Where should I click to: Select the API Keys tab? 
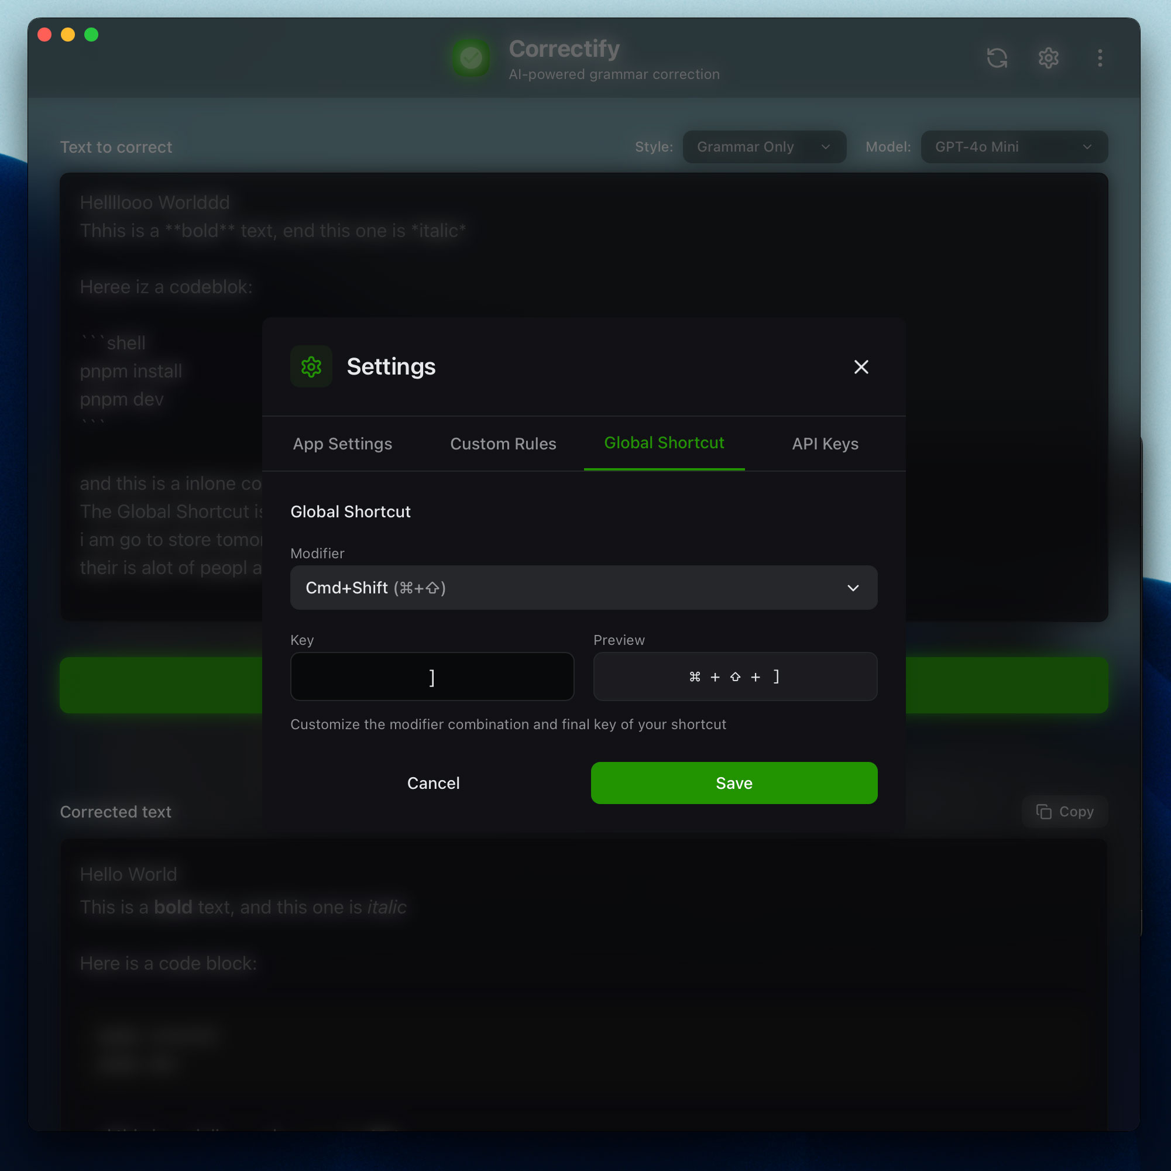tap(825, 444)
